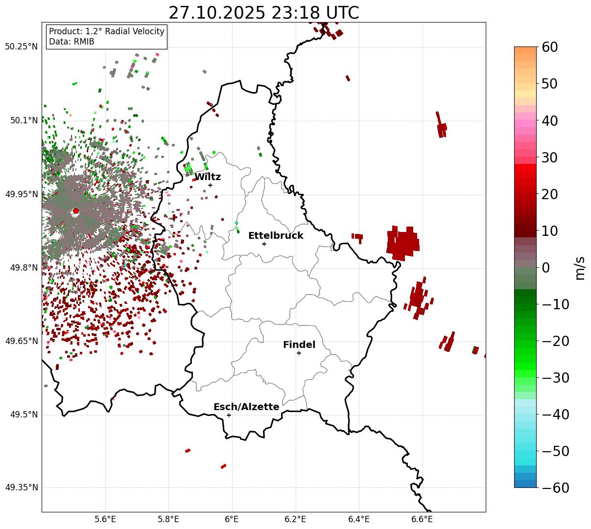Click the 50.25°N latitude label

pos(22,47)
